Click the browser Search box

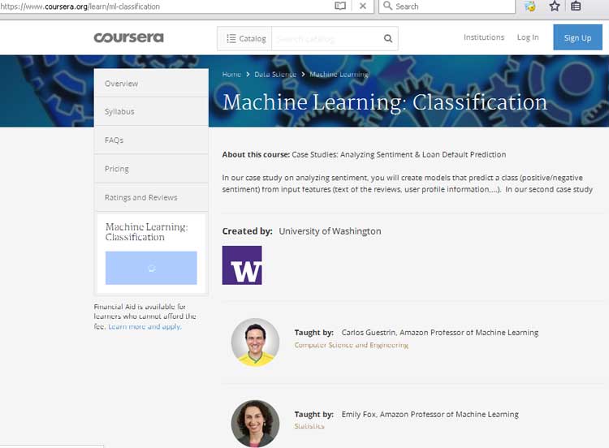[447, 6]
